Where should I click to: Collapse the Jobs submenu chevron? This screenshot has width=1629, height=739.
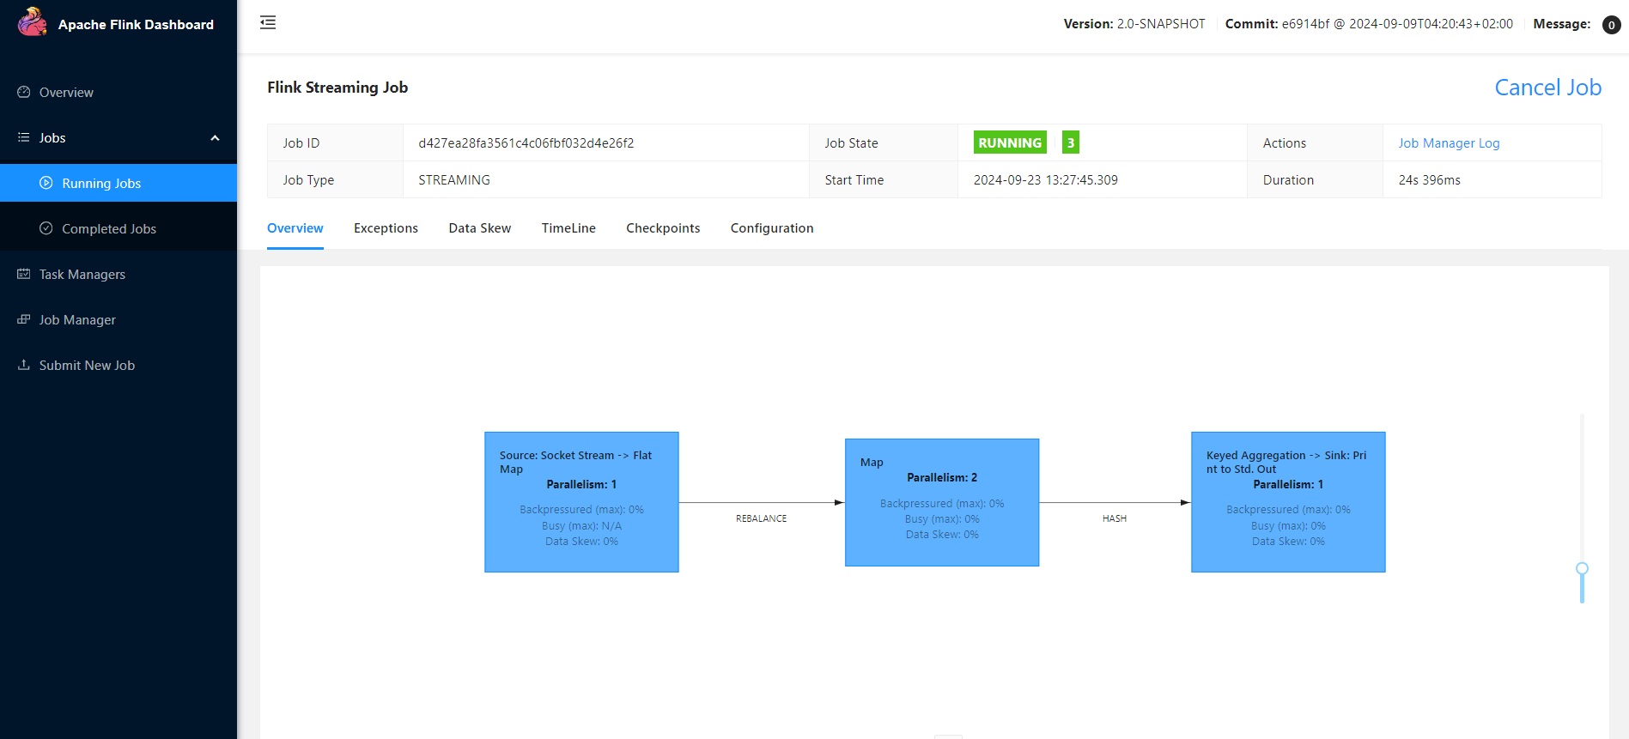pos(215,138)
